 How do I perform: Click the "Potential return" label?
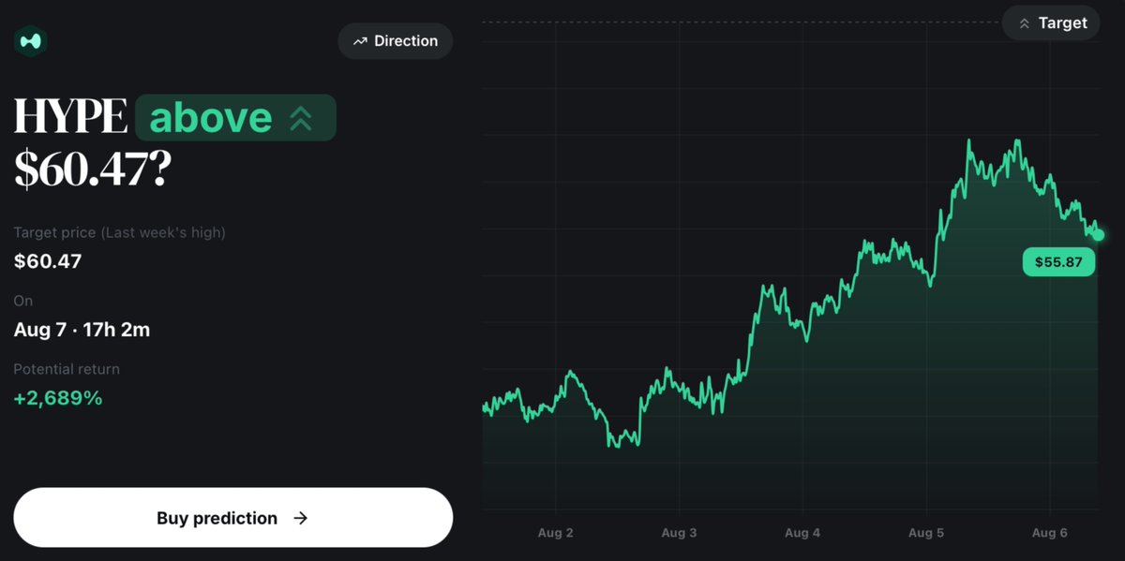(67, 369)
